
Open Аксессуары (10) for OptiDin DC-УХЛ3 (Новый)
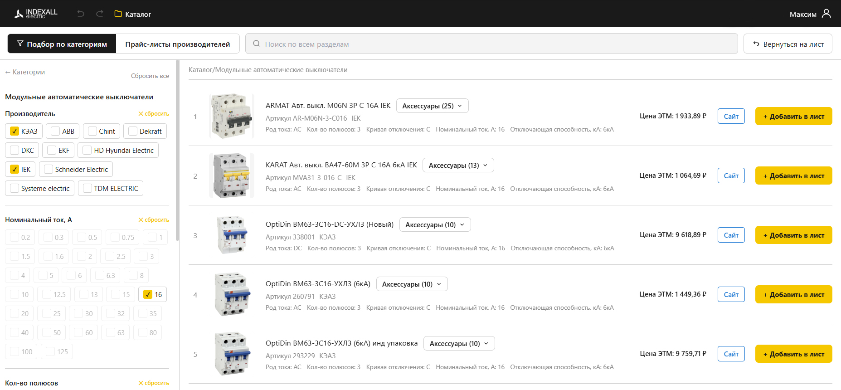point(435,224)
